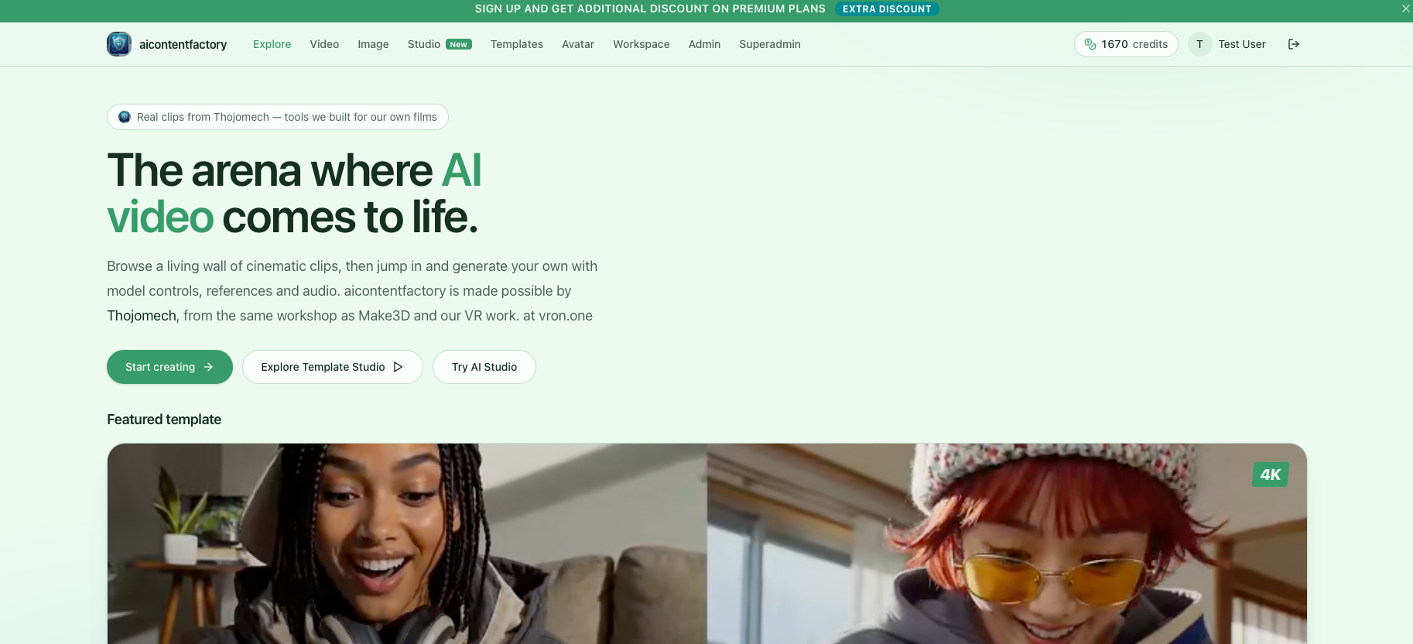Click the aicontentfactory logo icon
Screen dimensions: 1413x644
[x=119, y=44]
